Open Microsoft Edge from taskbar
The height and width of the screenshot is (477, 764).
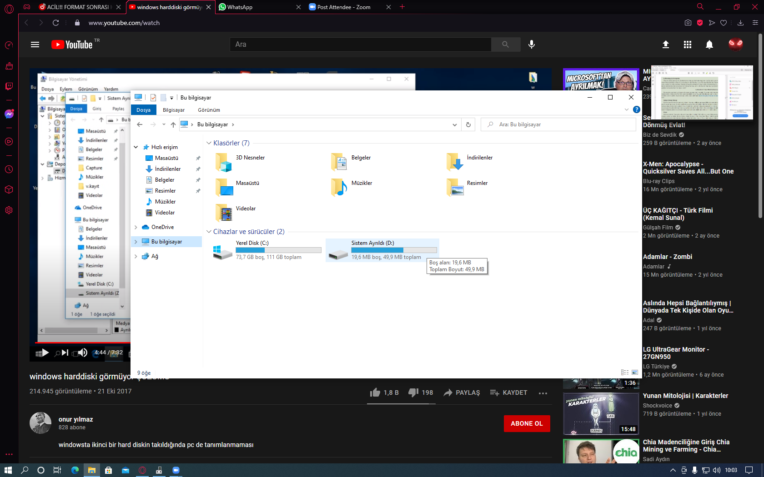[x=75, y=470]
